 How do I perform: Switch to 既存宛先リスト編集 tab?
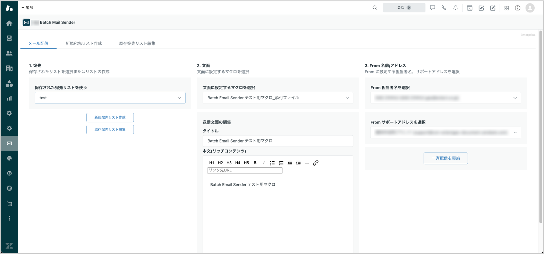tap(137, 43)
